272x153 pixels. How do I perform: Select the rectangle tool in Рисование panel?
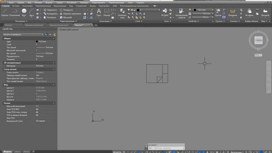point(38,10)
